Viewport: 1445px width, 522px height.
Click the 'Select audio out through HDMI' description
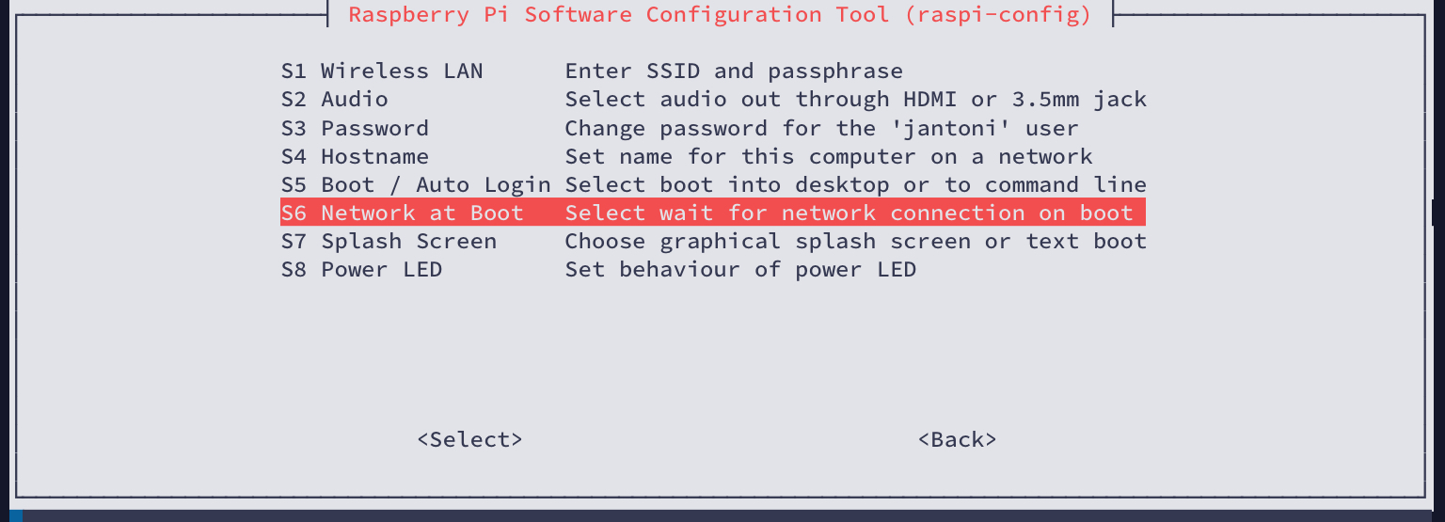855,100
